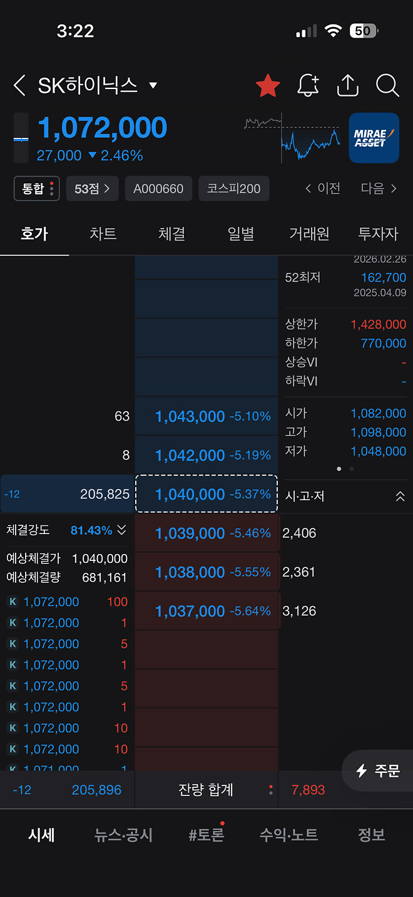Image resolution: width=413 pixels, height=897 pixels.
Task: Open the 수익·노트 bottom tab
Action: (x=288, y=835)
